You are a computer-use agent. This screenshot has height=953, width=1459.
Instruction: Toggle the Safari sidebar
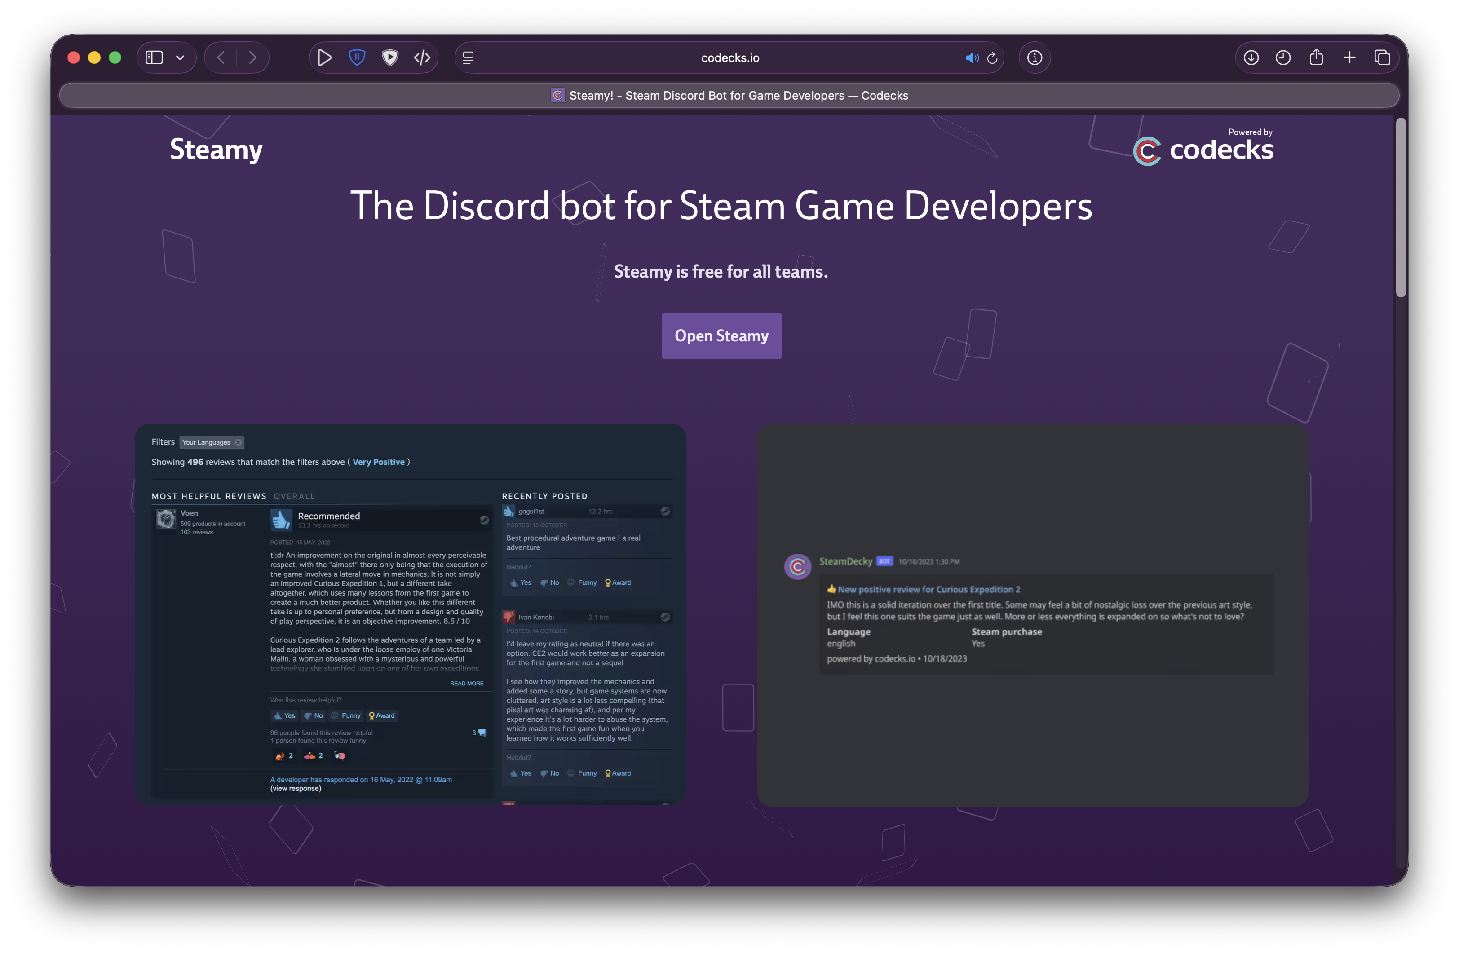pos(154,57)
